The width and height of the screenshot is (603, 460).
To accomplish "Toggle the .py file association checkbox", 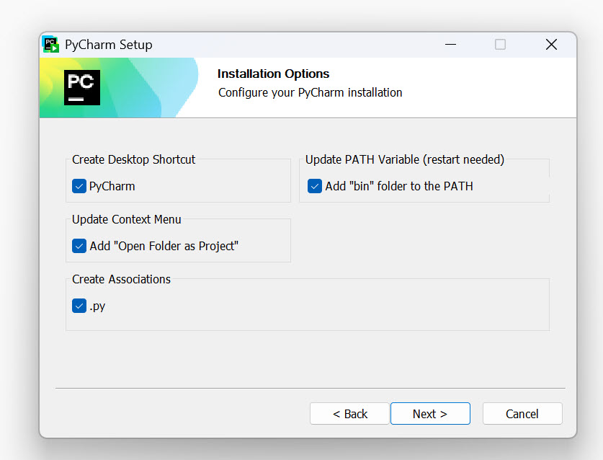I will pyautogui.click(x=79, y=306).
